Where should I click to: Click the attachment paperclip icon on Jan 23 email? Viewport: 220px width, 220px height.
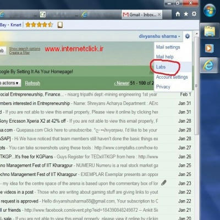pos(164,183)
